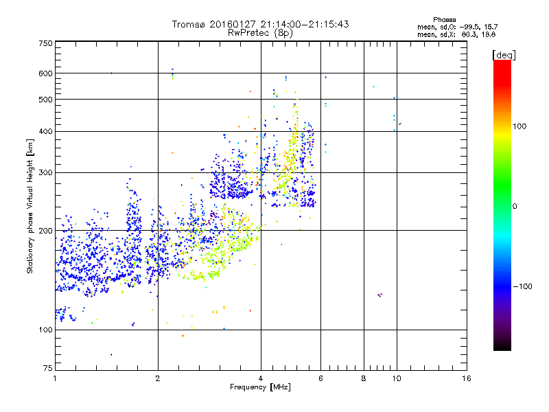Screen dimensions: 549x412
Task: Click the y-axis tick label "750"
Action: tap(45, 43)
